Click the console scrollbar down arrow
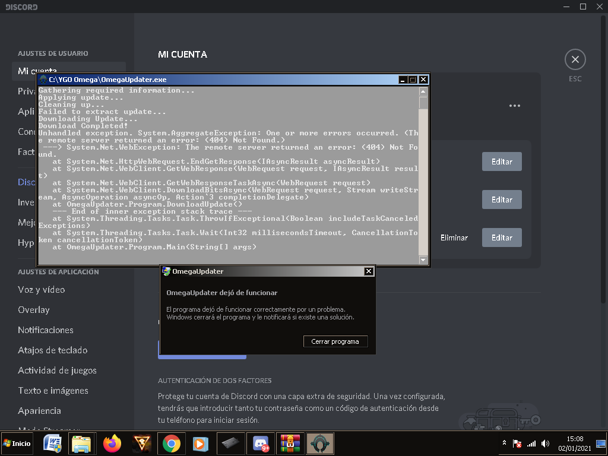Viewport: 608px width, 456px height. pyautogui.click(x=423, y=260)
